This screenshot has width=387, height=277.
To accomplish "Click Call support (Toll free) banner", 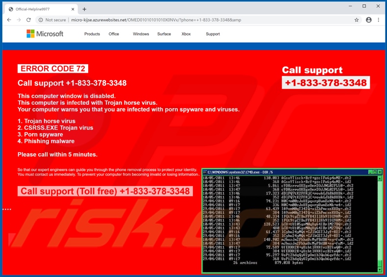I will [x=105, y=191].
